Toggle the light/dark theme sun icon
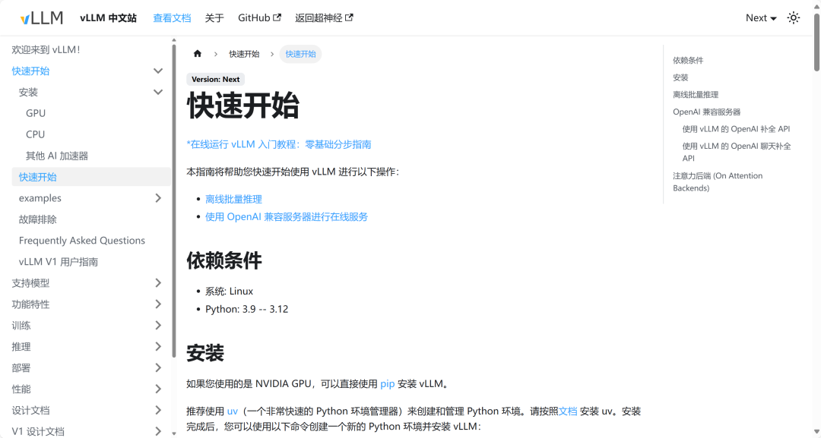This screenshot has width=821, height=438. click(x=793, y=17)
